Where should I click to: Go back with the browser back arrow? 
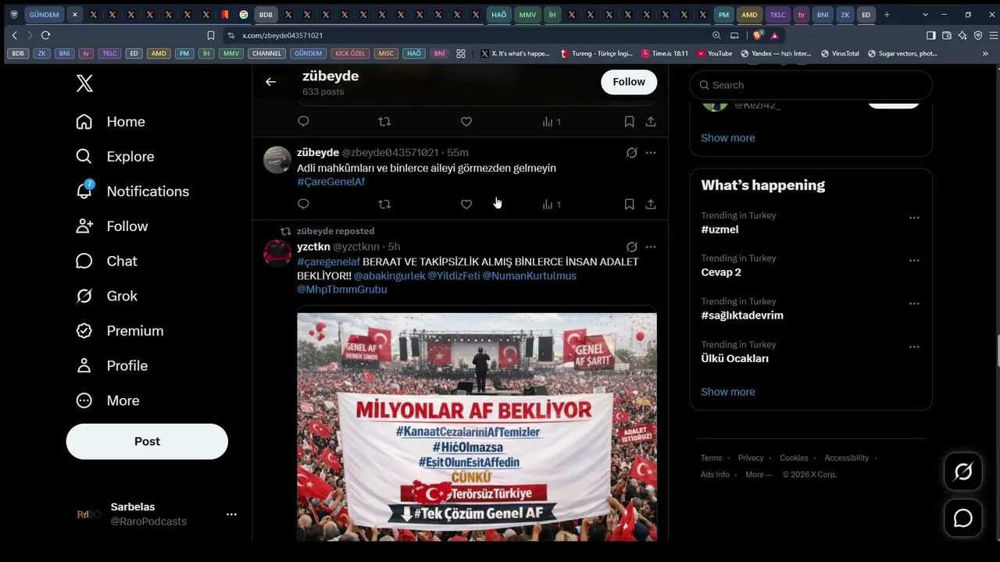14,35
